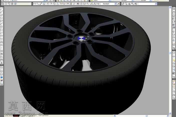Viewport: 176px width, 117px height.
Task: Select the Baseline dimension tool
Action: coord(64,4)
